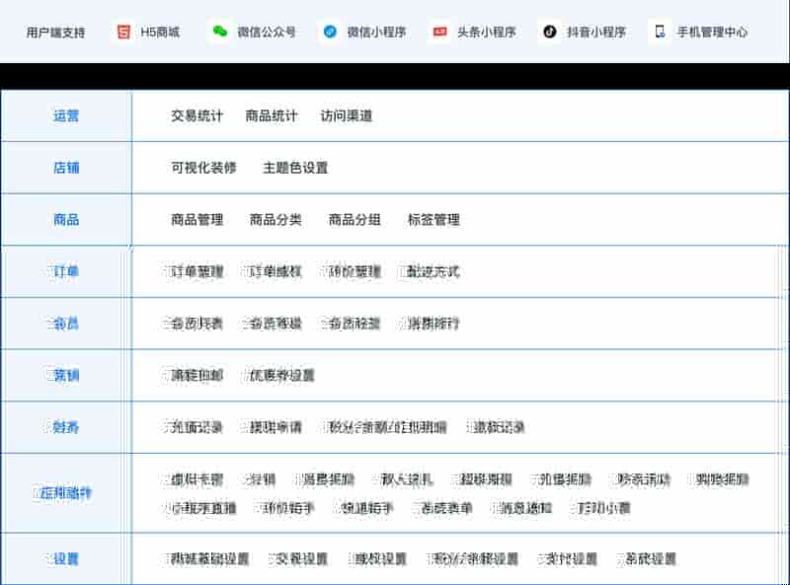Click 订单维权 in the 订单 row
Screen dimensions: 790x585
click(275, 272)
